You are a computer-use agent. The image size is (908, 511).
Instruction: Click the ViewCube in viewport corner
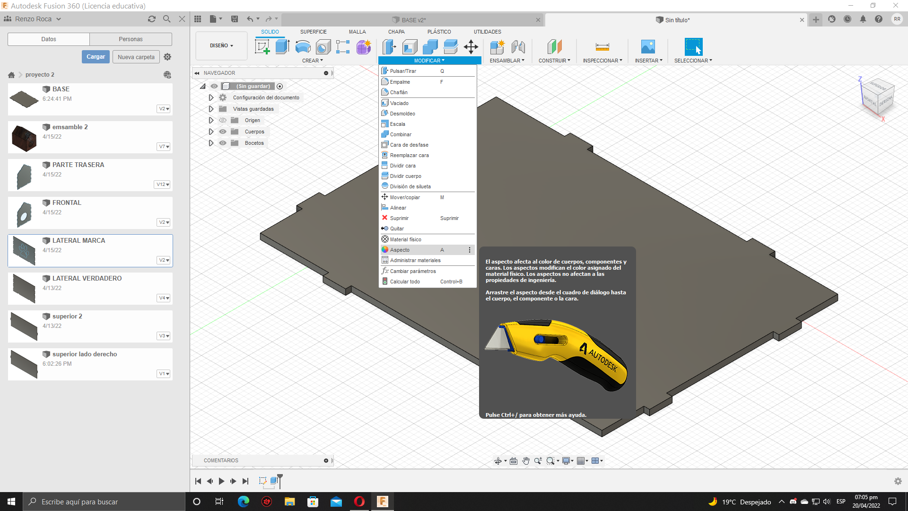coord(878,97)
